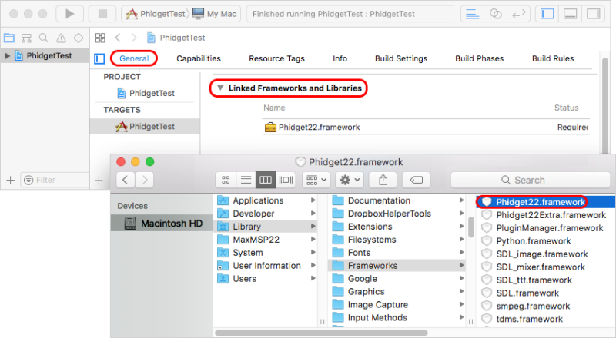Screen dimensions: 616x338
Task: Add a new file with navigator plus button
Action: tap(11, 180)
